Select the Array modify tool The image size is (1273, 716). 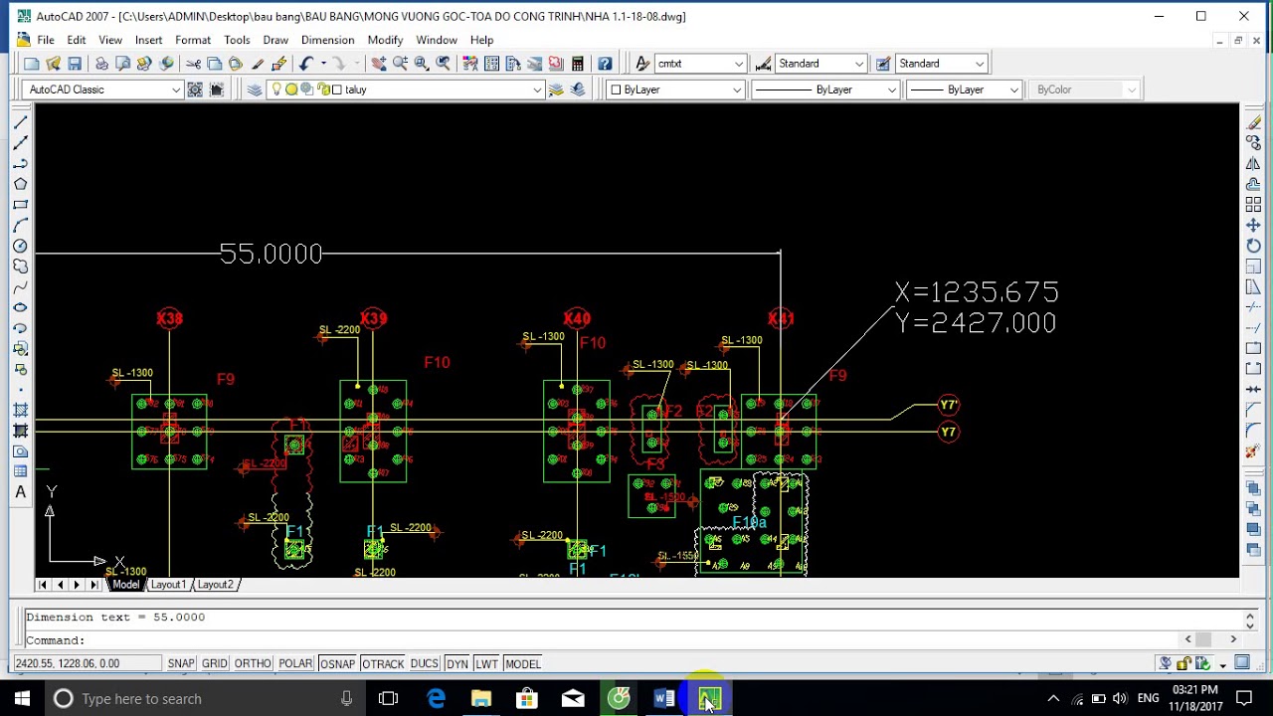[x=1253, y=205]
